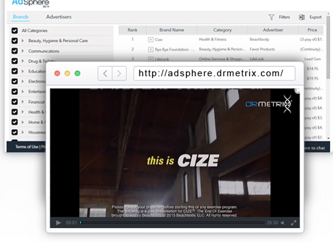Expand Financial tree arrow

click(23, 101)
